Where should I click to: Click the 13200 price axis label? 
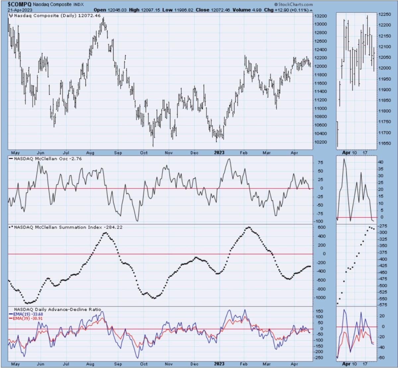(321, 16)
